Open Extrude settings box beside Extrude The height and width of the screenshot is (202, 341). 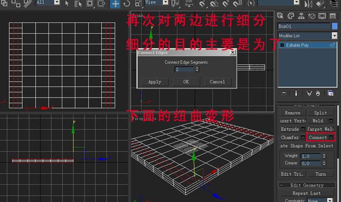[303, 129]
